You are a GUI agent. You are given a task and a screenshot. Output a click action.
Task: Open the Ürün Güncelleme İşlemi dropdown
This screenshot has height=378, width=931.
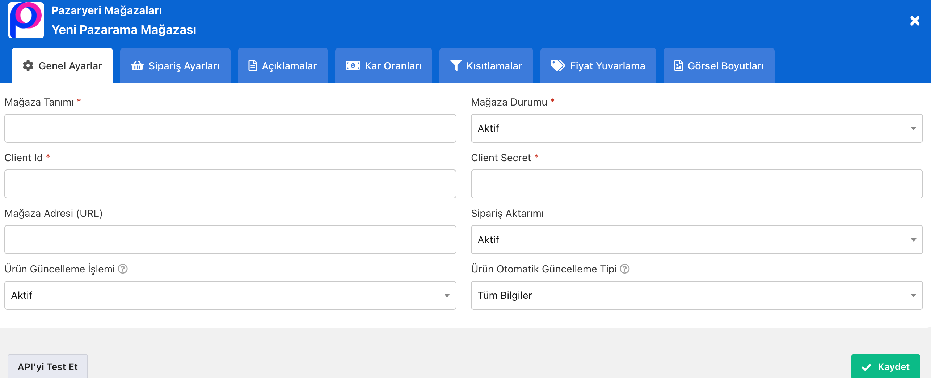tap(230, 295)
